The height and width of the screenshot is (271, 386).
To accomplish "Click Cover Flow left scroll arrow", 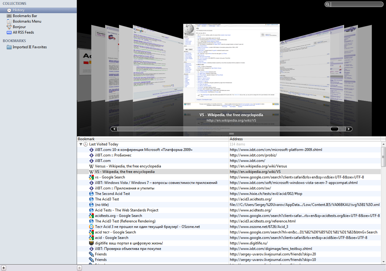I will tap(114, 129).
